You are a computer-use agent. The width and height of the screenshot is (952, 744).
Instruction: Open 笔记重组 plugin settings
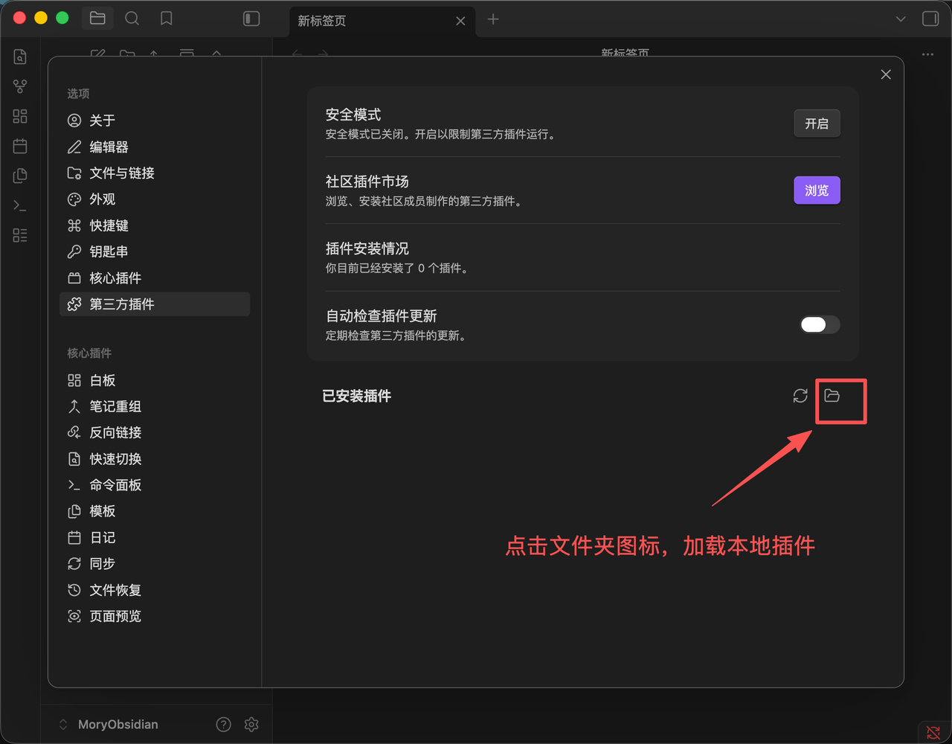point(155,406)
